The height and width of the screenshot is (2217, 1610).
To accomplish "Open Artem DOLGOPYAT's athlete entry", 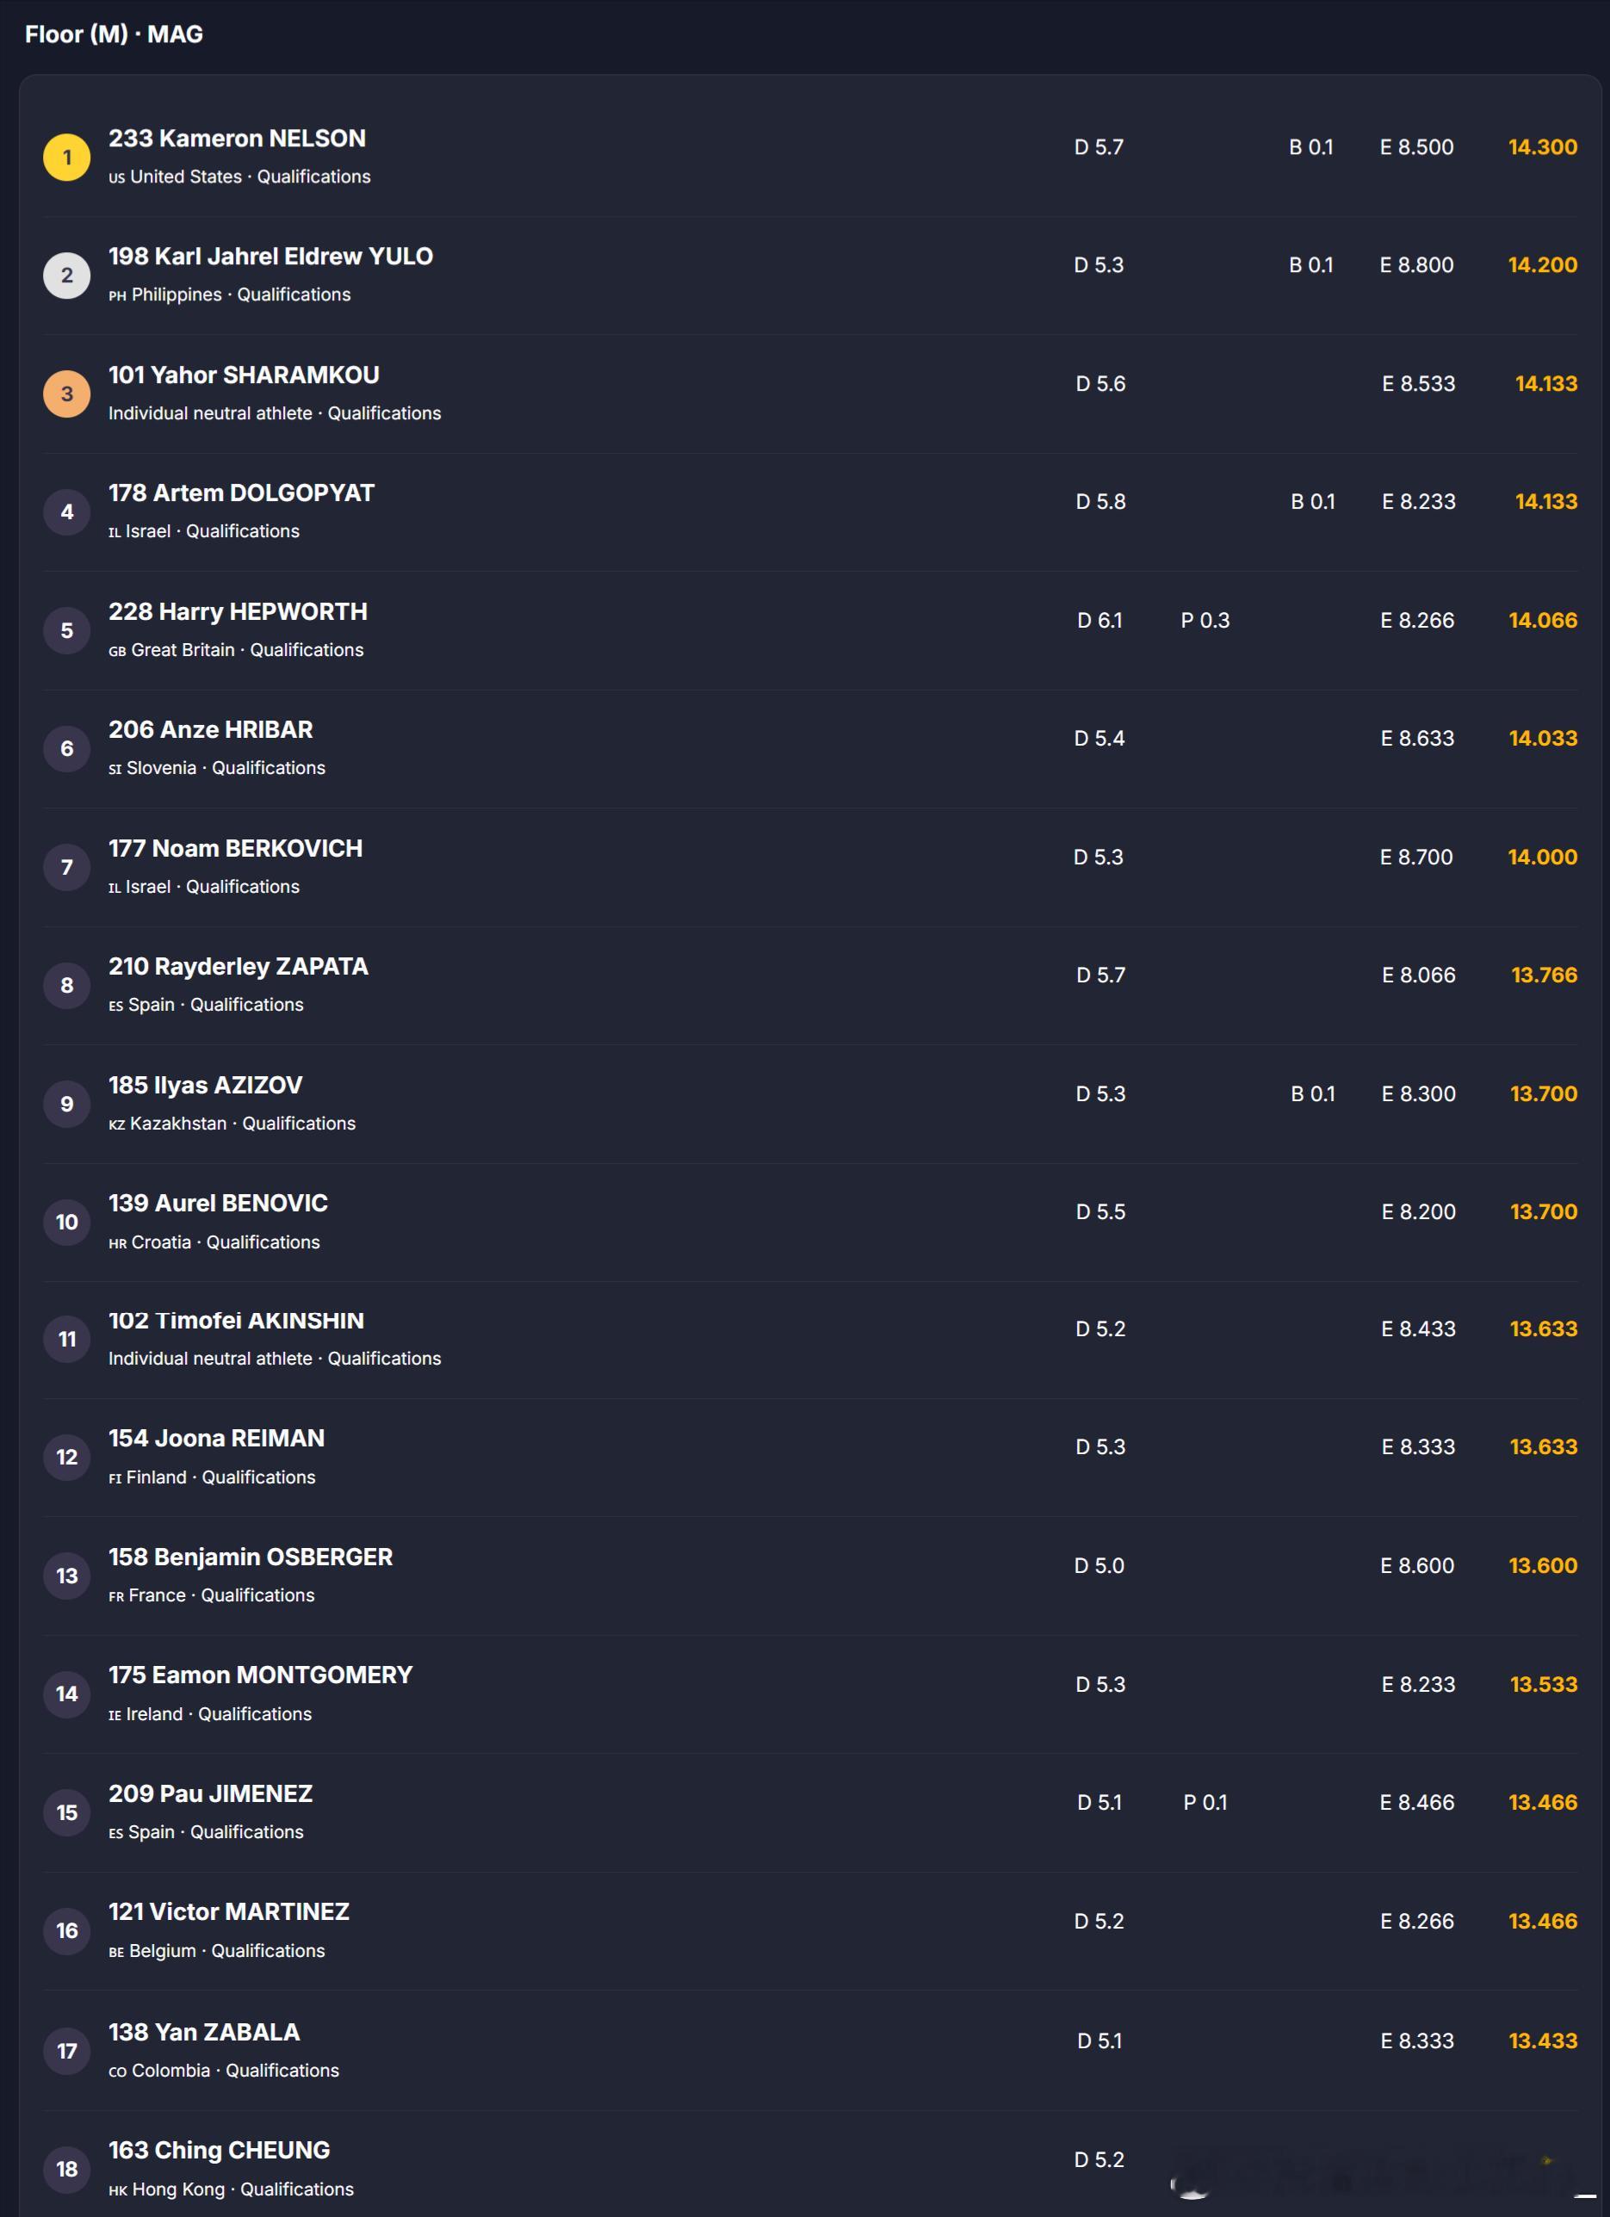I will pos(240,492).
